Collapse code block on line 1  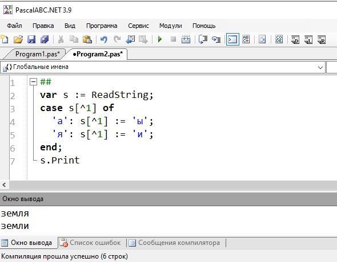33,81
